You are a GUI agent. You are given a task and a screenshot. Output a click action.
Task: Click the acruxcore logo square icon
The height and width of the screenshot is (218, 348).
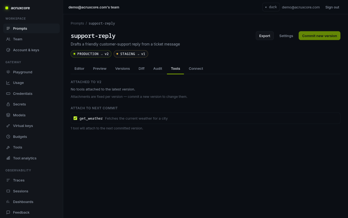(x=7, y=8)
